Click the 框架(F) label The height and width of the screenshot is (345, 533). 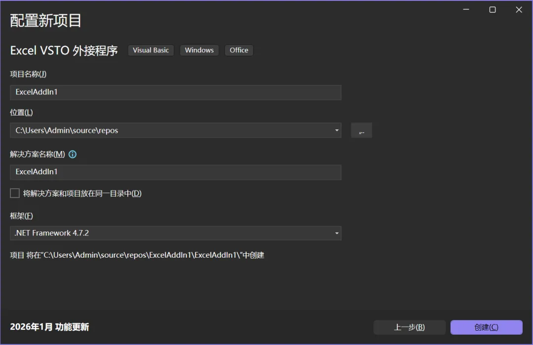21,216
